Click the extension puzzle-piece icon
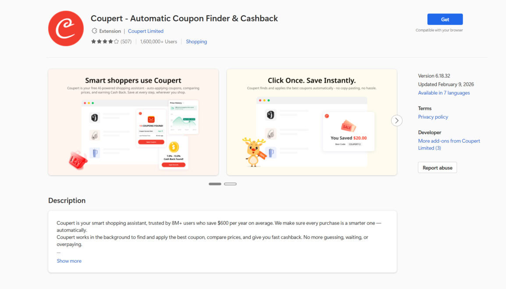This screenshot has height=289, width=506. pos(94,31)
